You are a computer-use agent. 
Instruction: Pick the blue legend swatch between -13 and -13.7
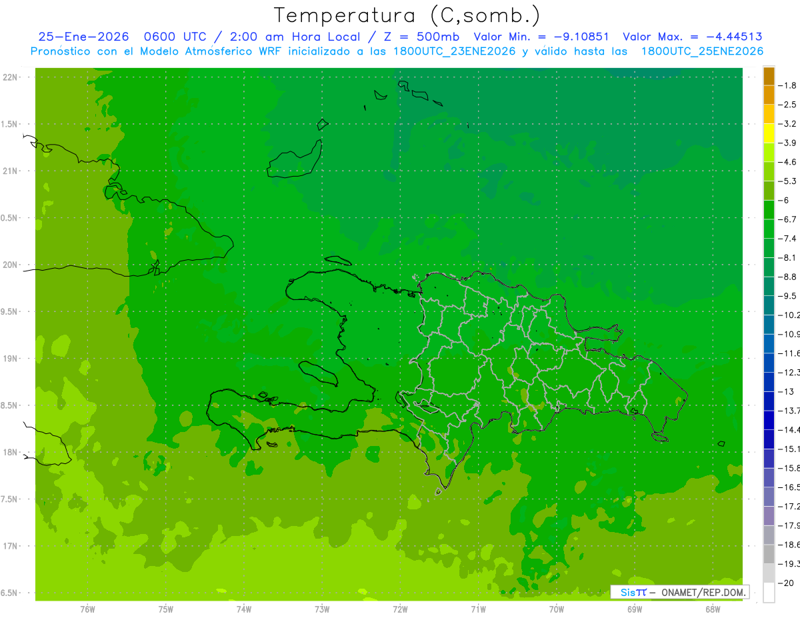[769, 401]
